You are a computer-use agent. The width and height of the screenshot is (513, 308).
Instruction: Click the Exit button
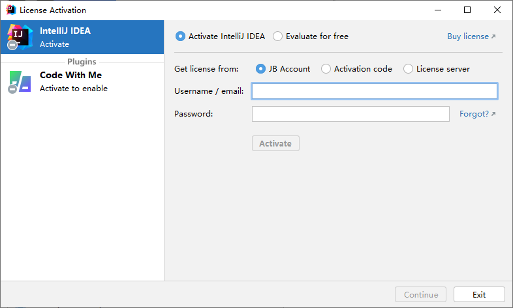pyautogui.click(x=479, y=294)
